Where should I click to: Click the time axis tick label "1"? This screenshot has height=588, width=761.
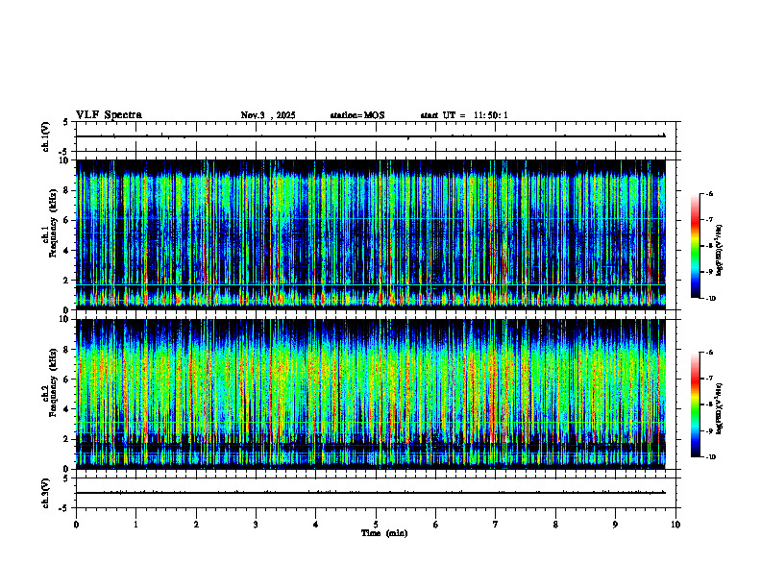[x=135, y=525]
